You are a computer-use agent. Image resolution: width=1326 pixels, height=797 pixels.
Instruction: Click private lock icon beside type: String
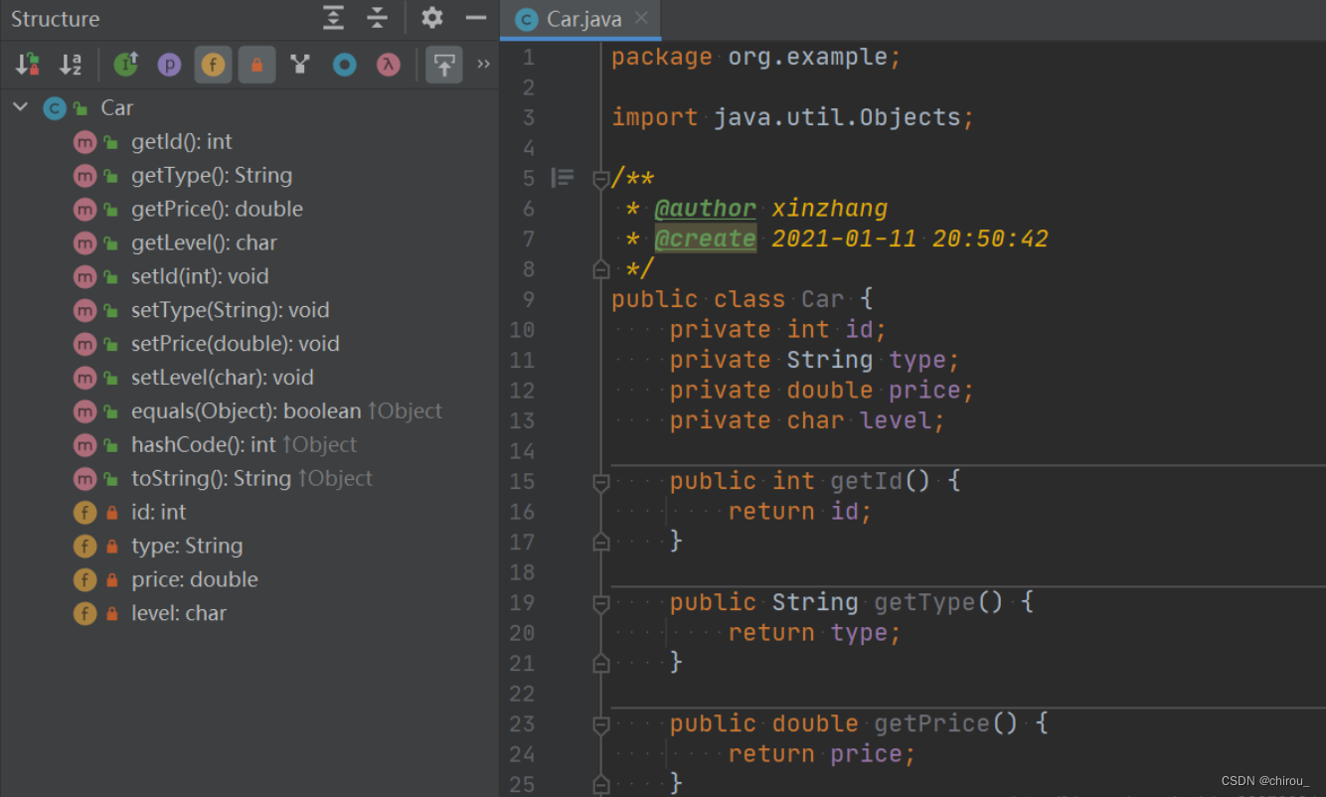pos(111,548)
